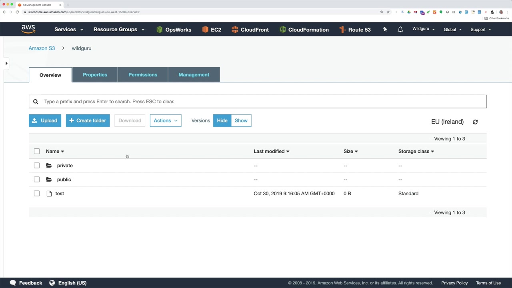
Task: Open the Wildguru account menu
Action: [x=424, y=29]
